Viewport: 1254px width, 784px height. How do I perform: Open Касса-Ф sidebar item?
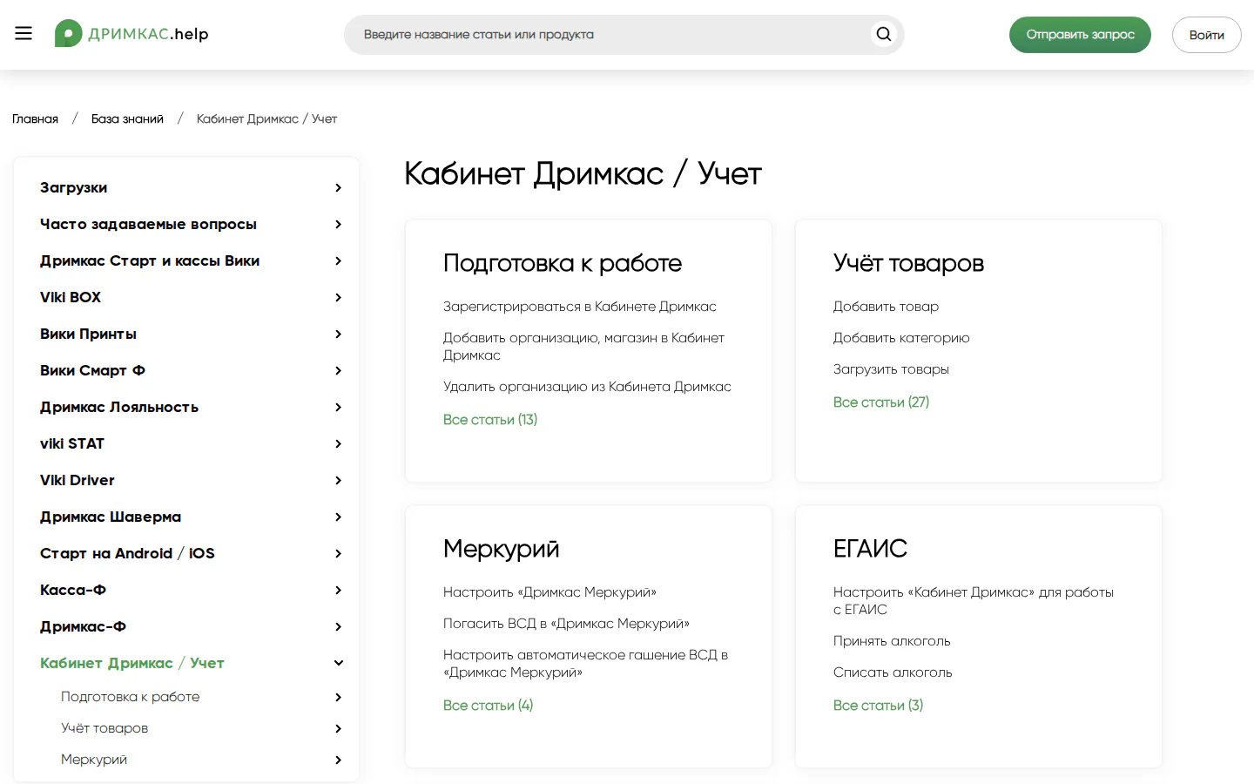click(73, 590)
